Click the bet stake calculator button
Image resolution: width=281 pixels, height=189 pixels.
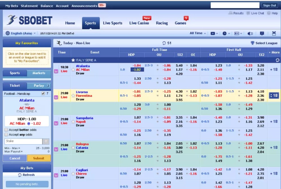[46, 141]
